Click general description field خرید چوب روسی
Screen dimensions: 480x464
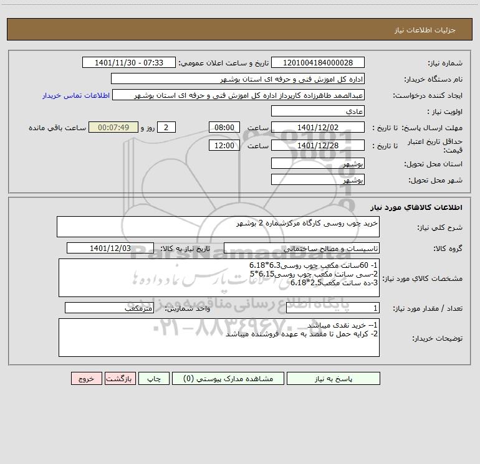point(218,227)
